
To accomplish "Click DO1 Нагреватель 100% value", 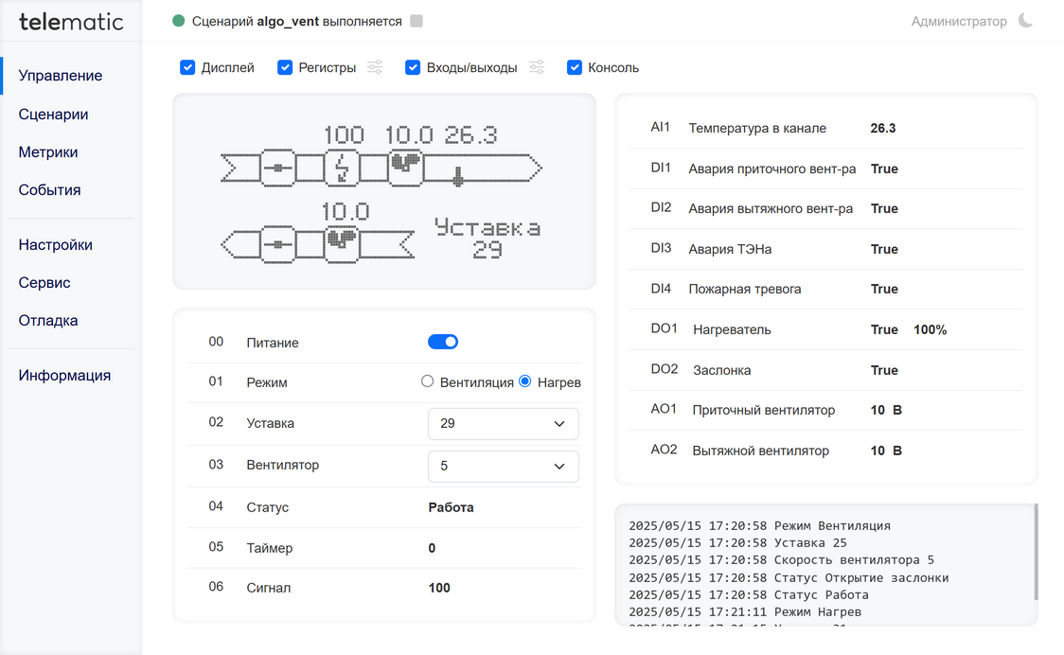I will coord(930,330).
